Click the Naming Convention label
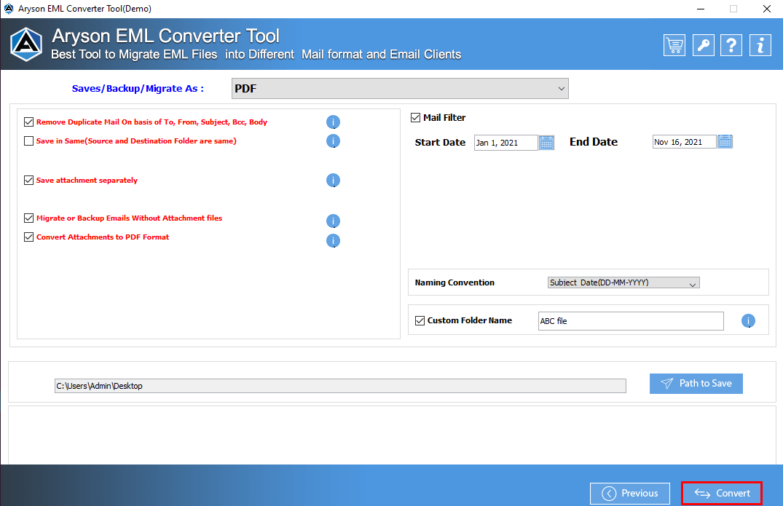 pyautogui.click(x=455, y=282)
